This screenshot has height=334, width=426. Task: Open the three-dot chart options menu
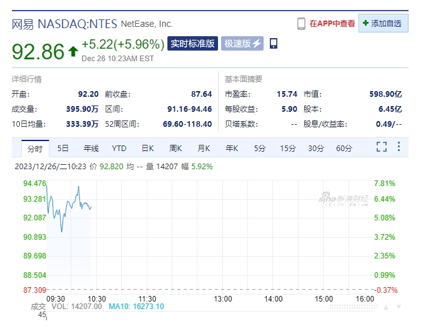[x=399, y=146]
